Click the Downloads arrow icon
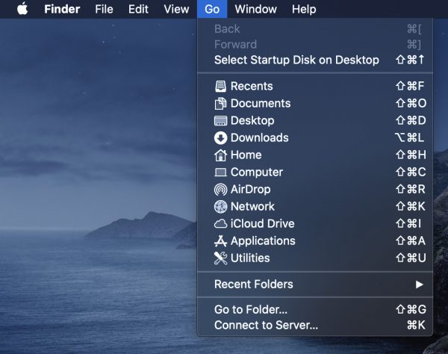Image resolution: width=448 pixels, height=354 pixels. pos(220,137)
